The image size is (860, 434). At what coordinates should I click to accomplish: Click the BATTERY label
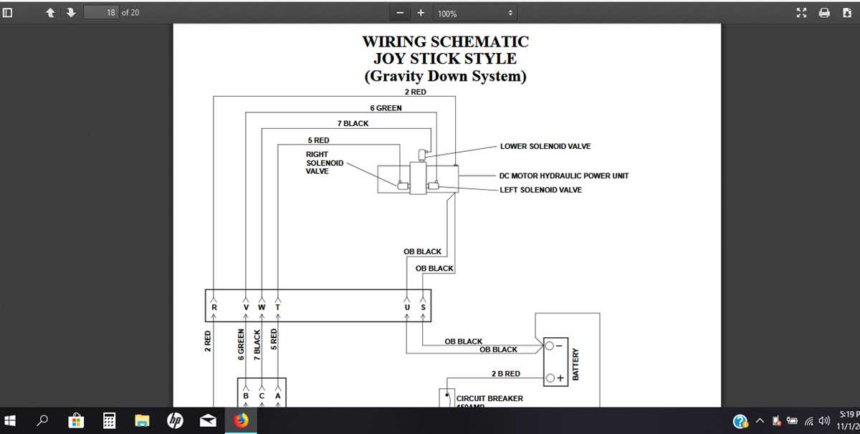pyautogui.click(x=575, y=365)
